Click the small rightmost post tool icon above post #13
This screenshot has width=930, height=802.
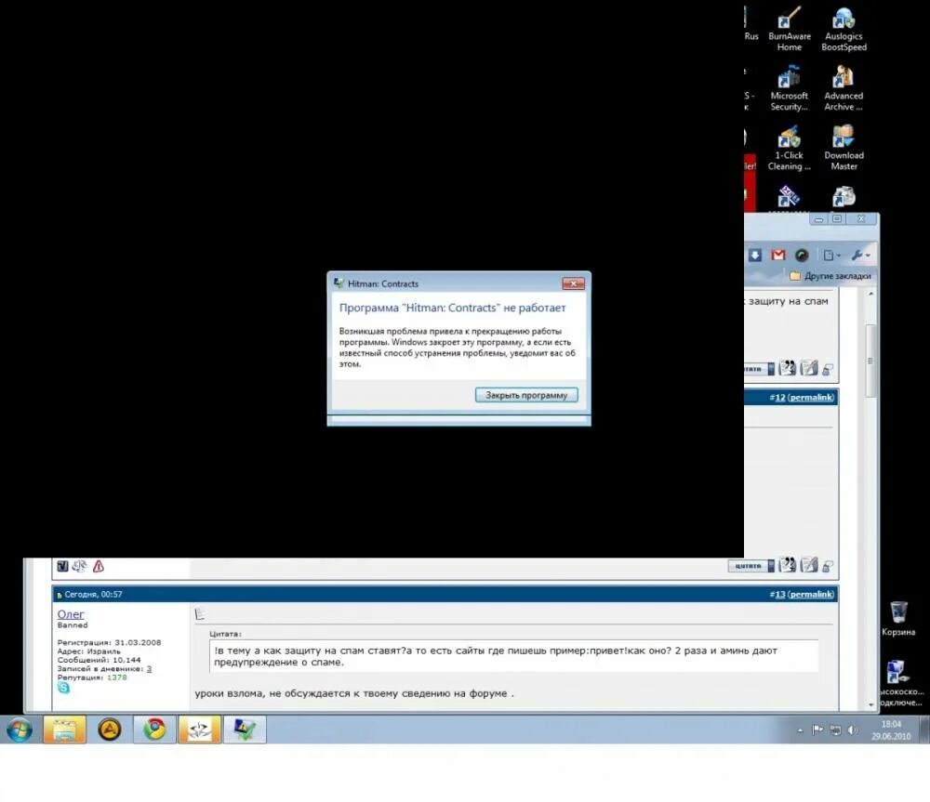tap(828, 567)
